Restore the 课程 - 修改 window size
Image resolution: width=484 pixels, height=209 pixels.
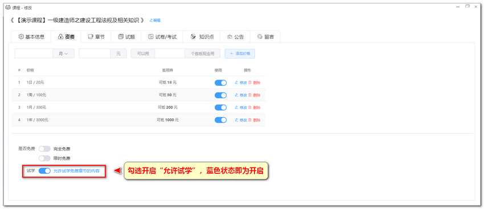pos(467,7)
